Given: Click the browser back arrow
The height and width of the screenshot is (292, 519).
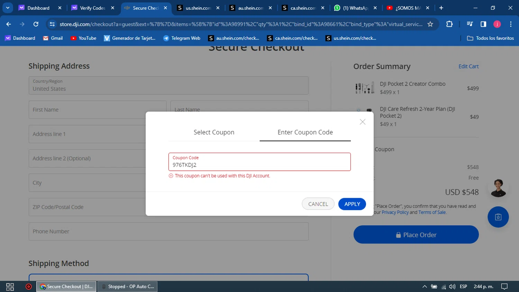Looking at the screenshot, I should point(9,24).
